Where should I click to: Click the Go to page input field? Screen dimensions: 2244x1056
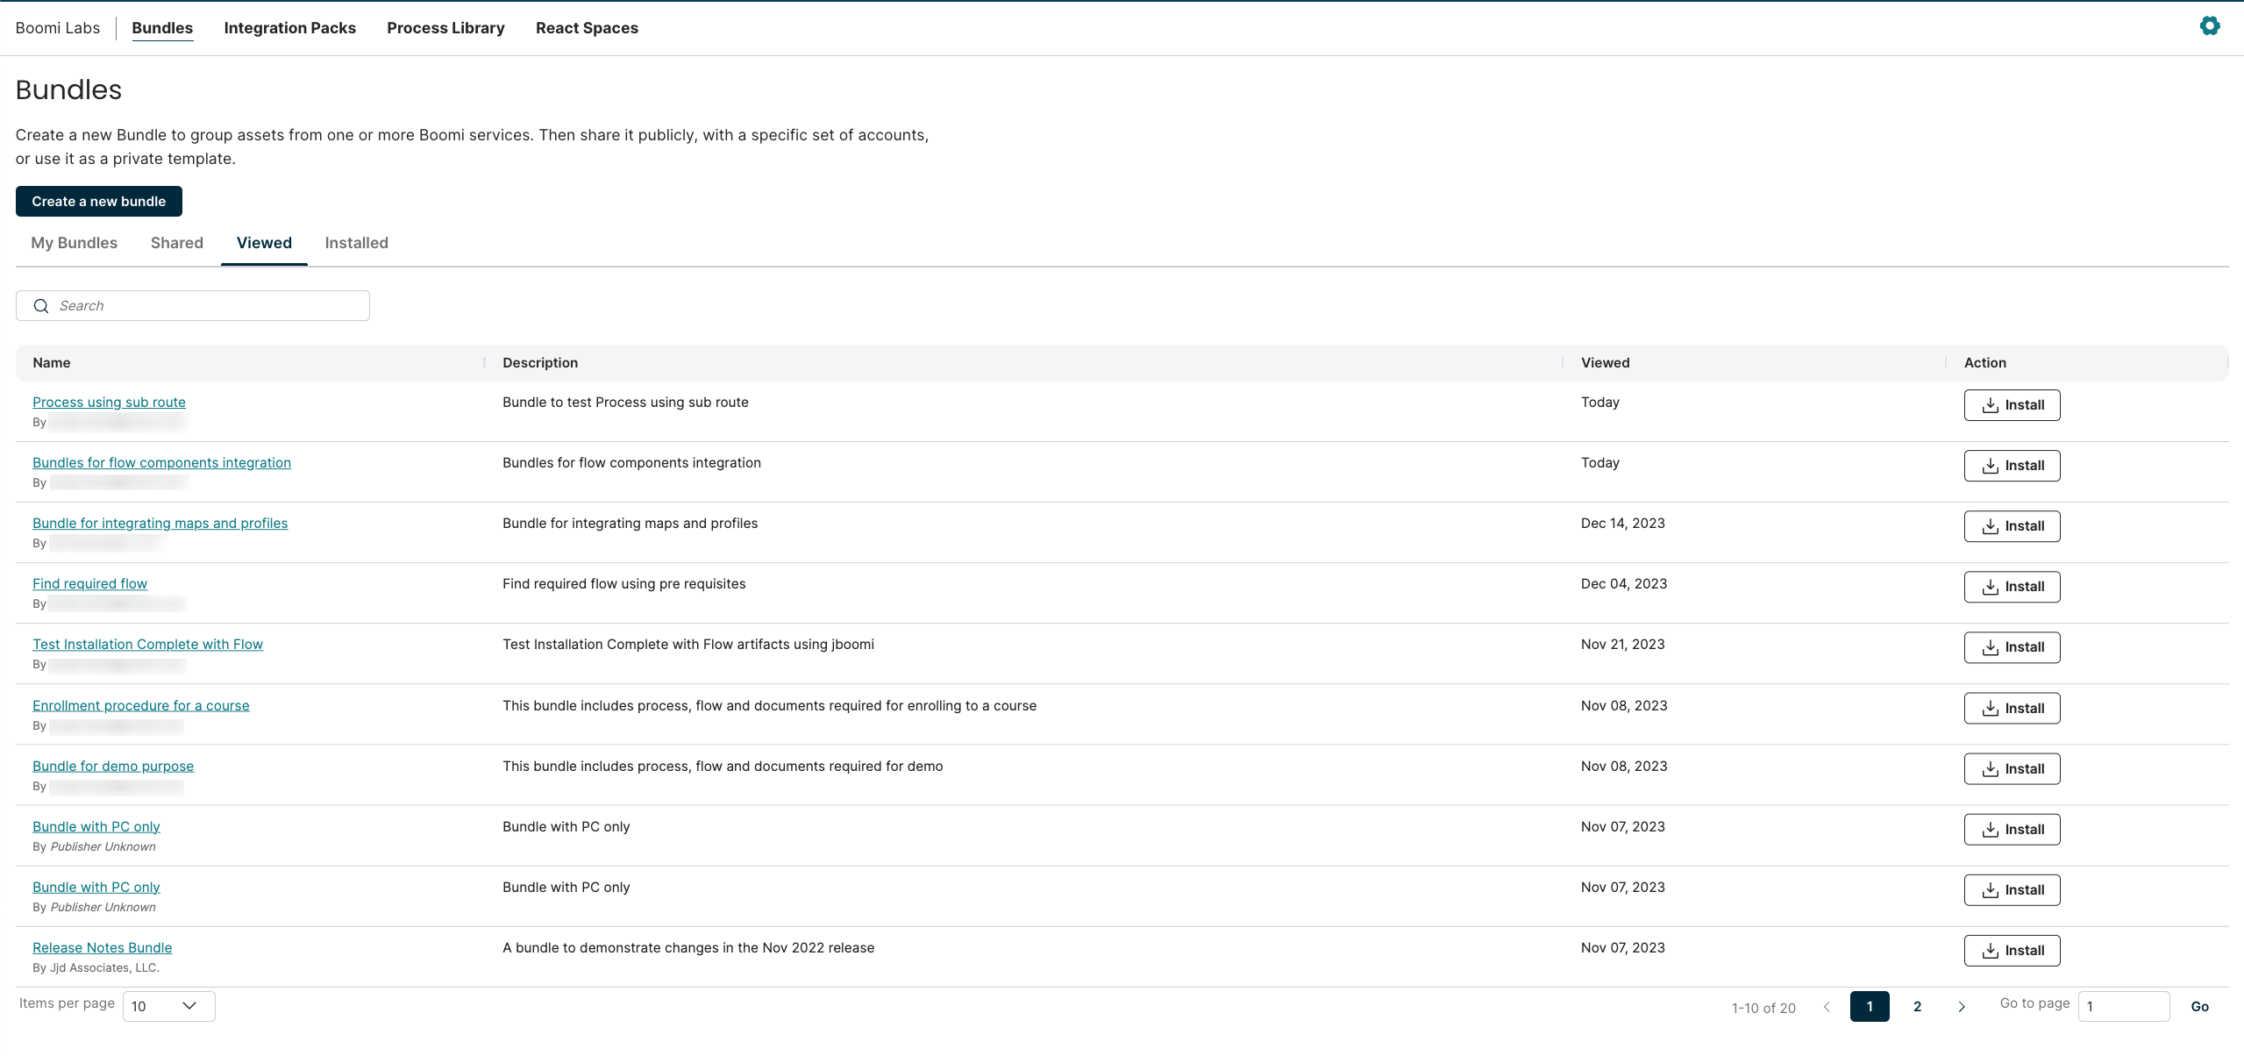[2123, 1007]
